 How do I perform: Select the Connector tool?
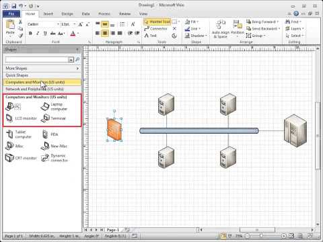tap(156, 29)
